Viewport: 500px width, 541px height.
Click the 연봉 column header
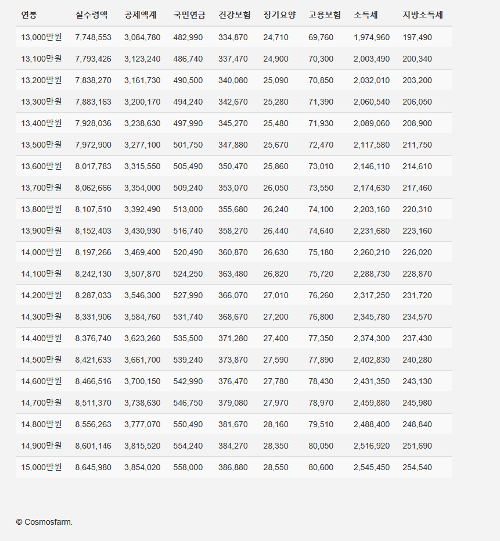point(29,15)
